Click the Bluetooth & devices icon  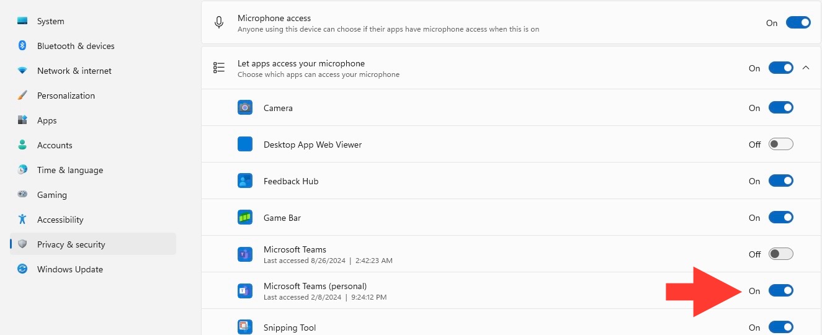22,46
